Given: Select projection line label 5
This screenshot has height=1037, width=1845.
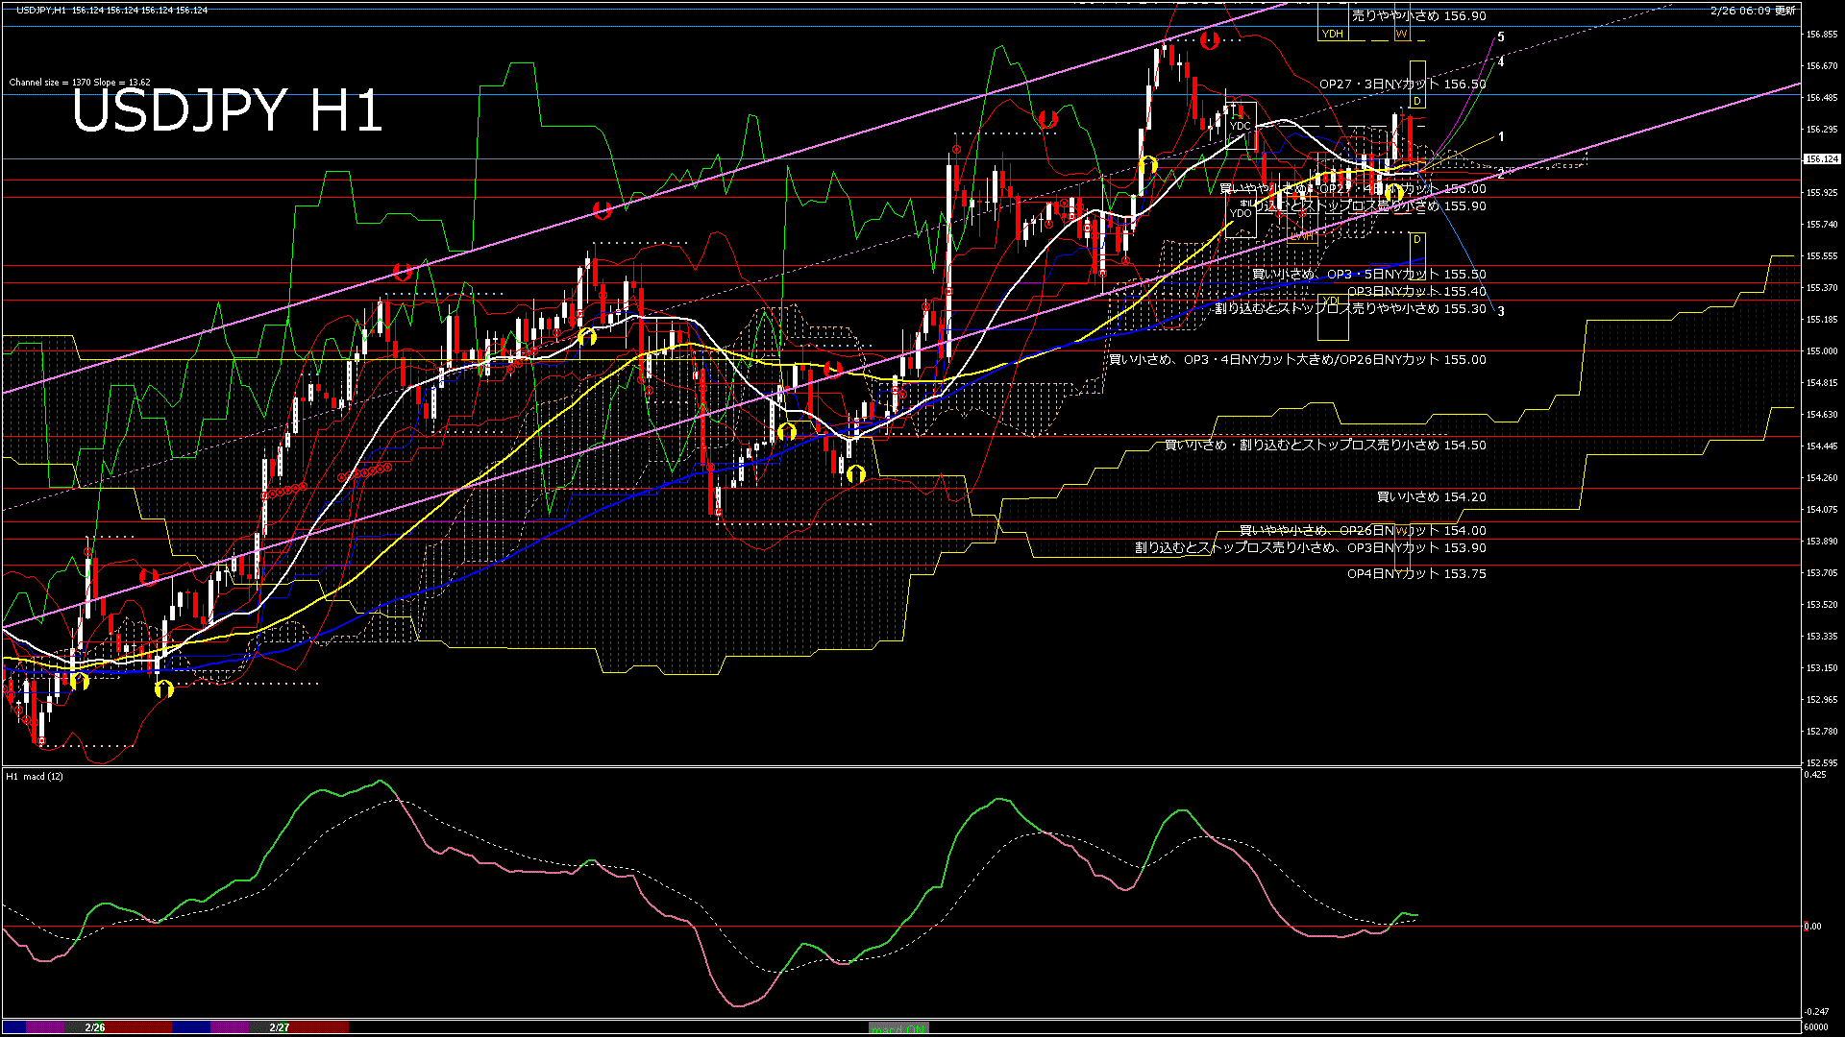Looking at the screenshot, I should (1501, 37).
